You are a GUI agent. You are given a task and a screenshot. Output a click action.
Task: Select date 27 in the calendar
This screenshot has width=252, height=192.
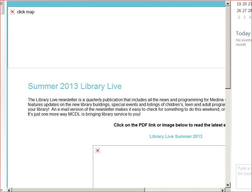pos(245,11)
